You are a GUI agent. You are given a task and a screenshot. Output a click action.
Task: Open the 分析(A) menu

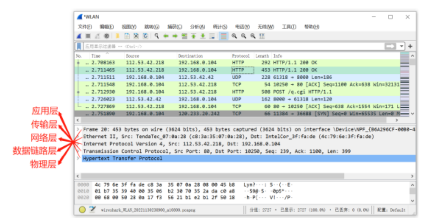tap(197, 27)
